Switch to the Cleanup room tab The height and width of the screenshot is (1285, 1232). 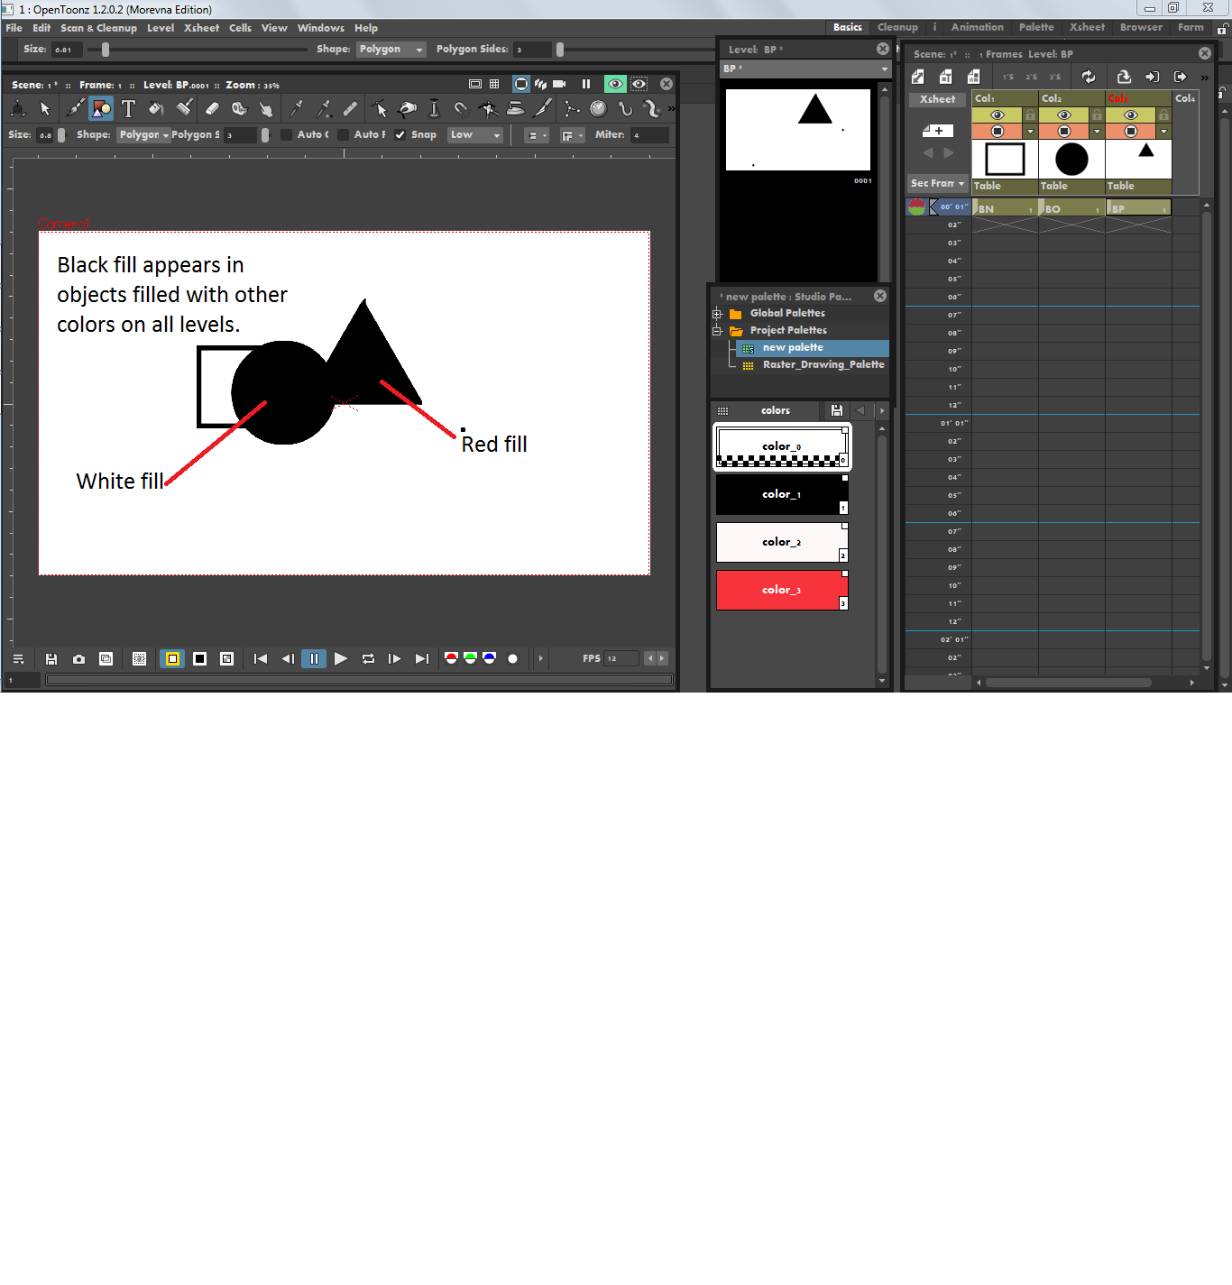[898, 27]
